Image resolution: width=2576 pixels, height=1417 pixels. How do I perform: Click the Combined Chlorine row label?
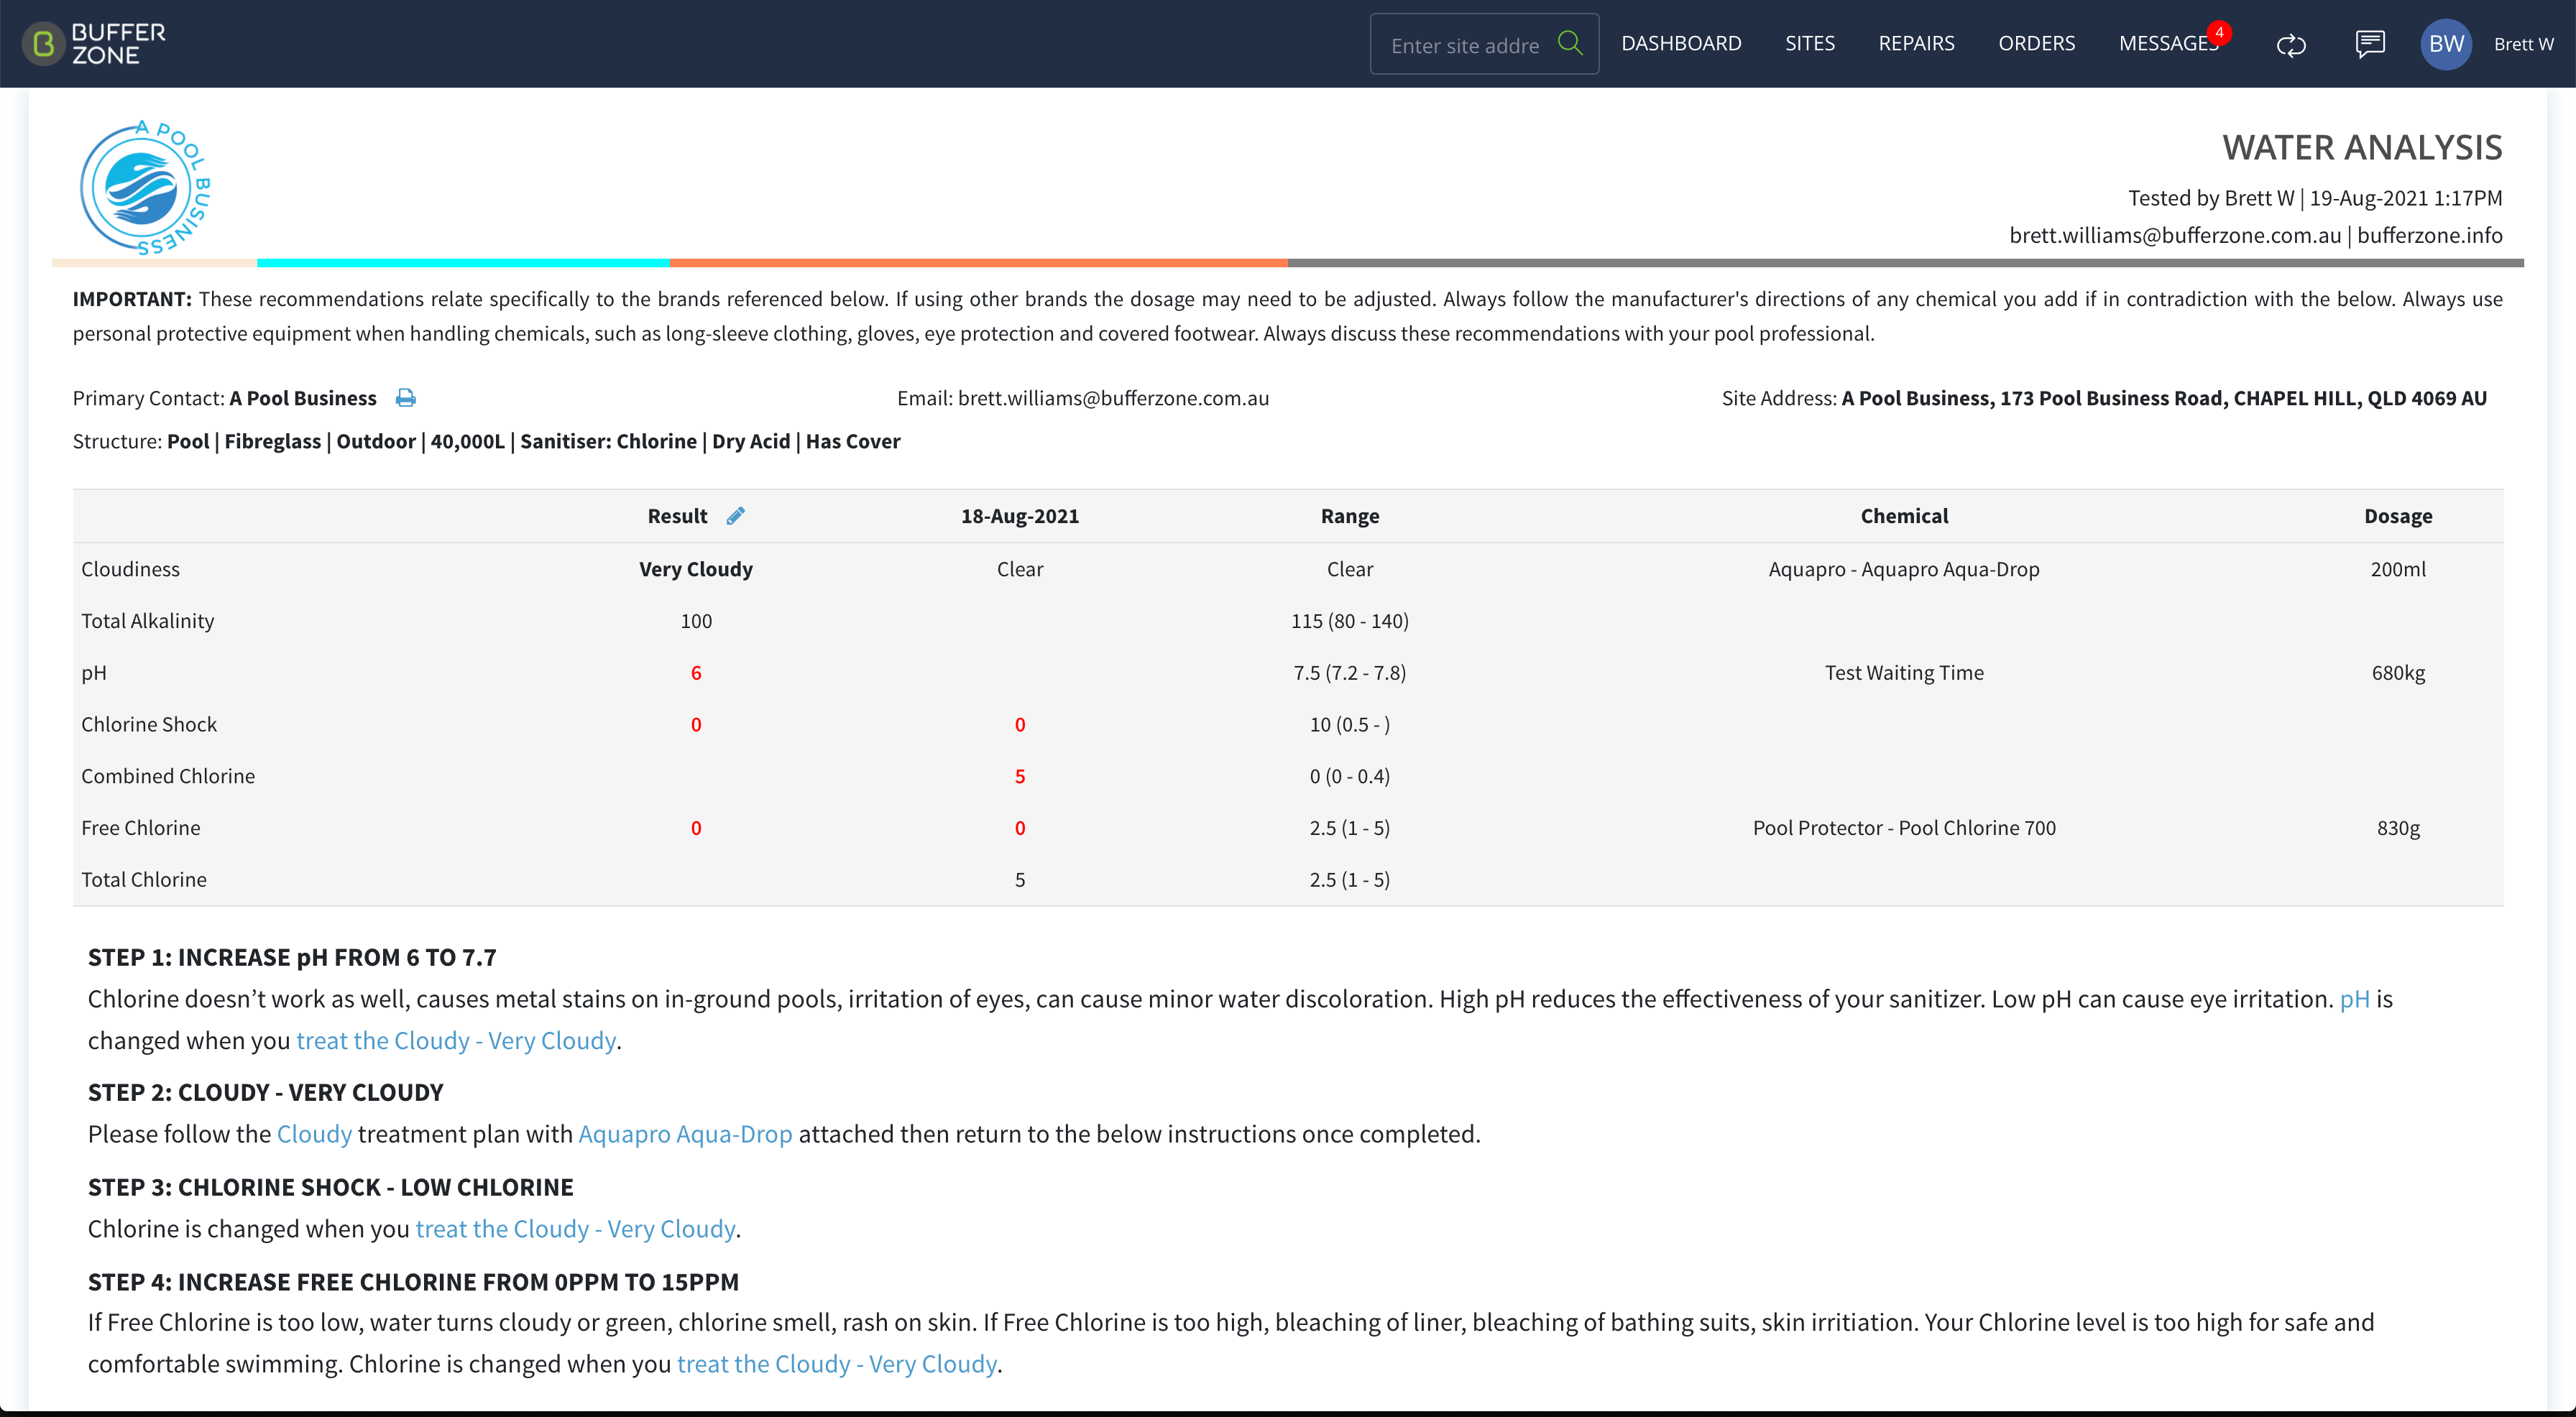pos(168,776)
